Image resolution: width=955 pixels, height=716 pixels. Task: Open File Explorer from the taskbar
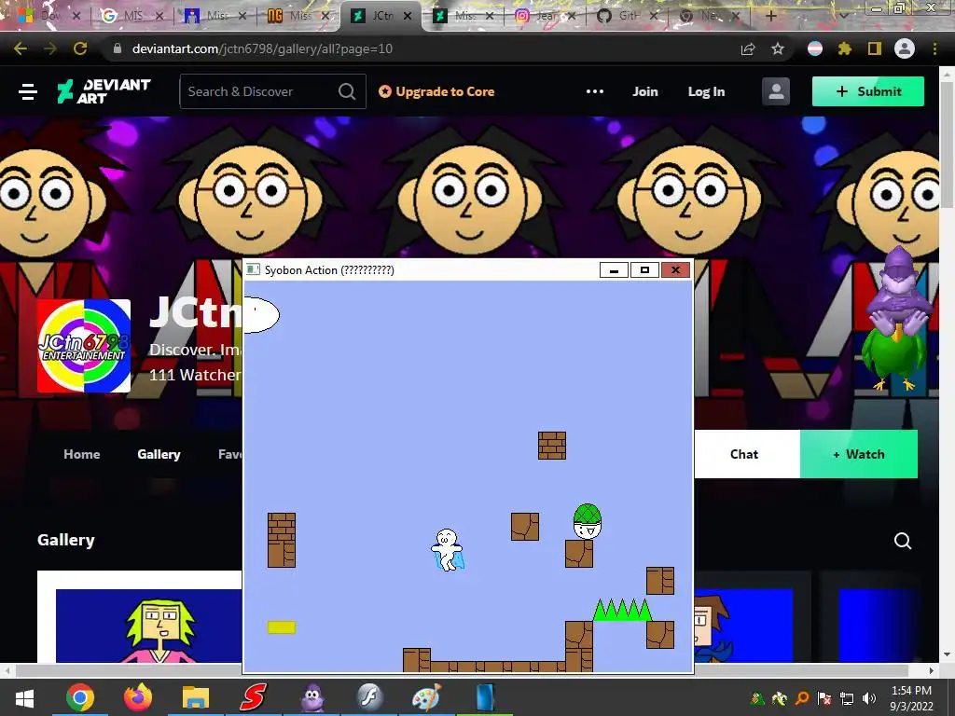pyautogui.click(x=196, y=697)
